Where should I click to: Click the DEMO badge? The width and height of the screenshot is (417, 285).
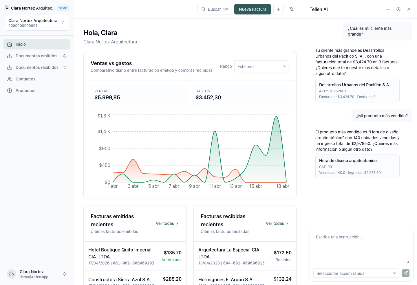pyautogui.click(x=63, y=8)
